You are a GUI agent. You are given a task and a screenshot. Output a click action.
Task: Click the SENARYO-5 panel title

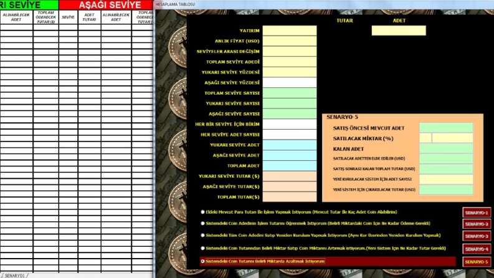point(342,117)
